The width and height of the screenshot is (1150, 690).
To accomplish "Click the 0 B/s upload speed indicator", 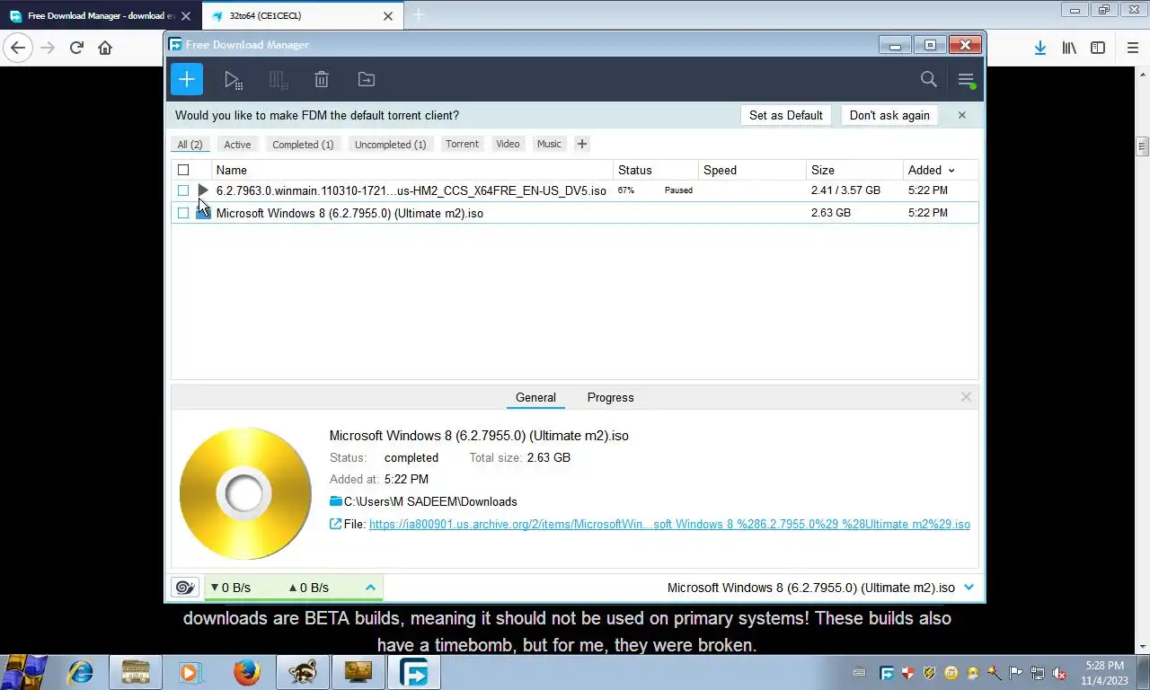I will tap(308, 588).
